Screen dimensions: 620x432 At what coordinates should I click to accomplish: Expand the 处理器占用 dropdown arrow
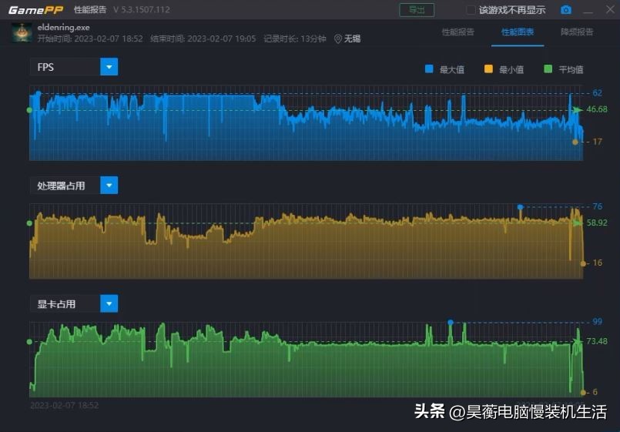109,186
